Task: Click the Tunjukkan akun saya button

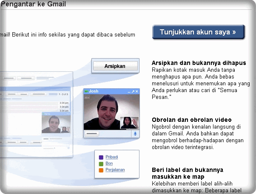Action: [198, 32]
